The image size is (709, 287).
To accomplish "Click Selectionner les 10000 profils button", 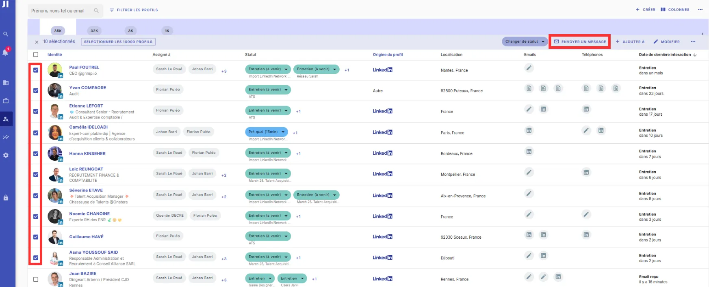I will tap(118, 42).
